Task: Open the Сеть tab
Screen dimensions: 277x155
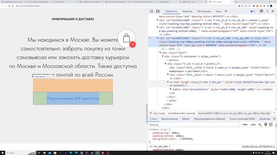Action: point(218,12)
